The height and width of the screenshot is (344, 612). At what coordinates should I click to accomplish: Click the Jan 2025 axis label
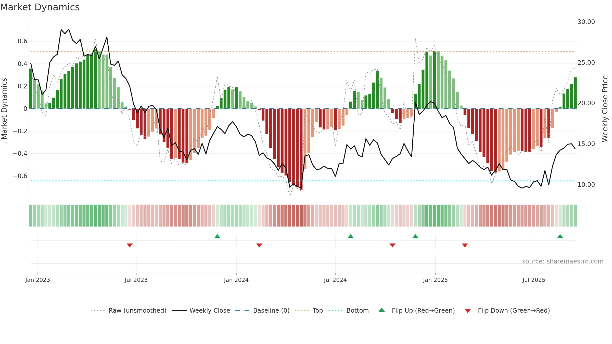pos(436,280)
